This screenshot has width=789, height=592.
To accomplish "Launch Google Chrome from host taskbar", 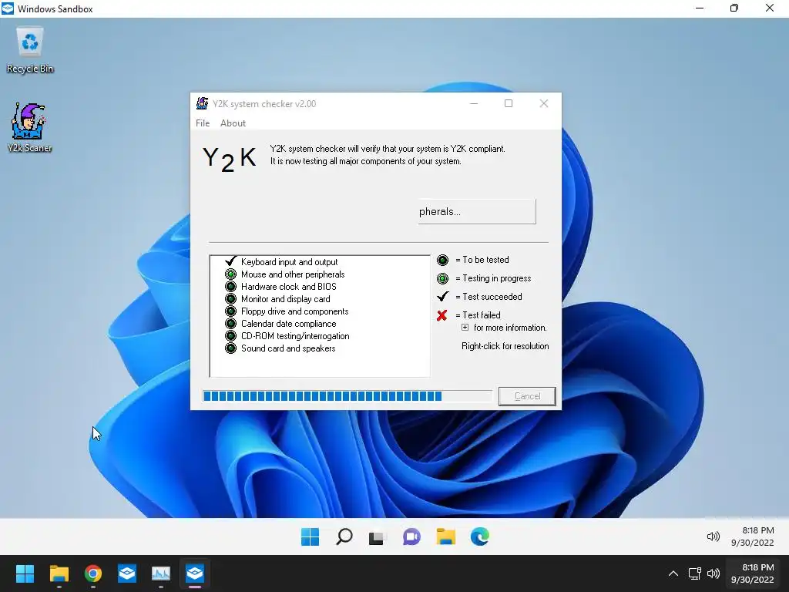I will pyautogui.click(x=93, y=573).
